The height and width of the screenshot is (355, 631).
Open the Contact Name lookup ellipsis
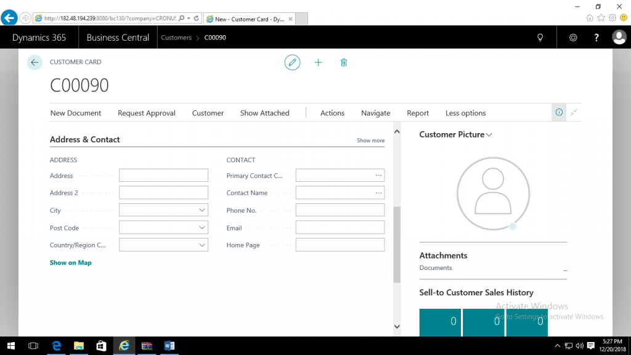379,193
